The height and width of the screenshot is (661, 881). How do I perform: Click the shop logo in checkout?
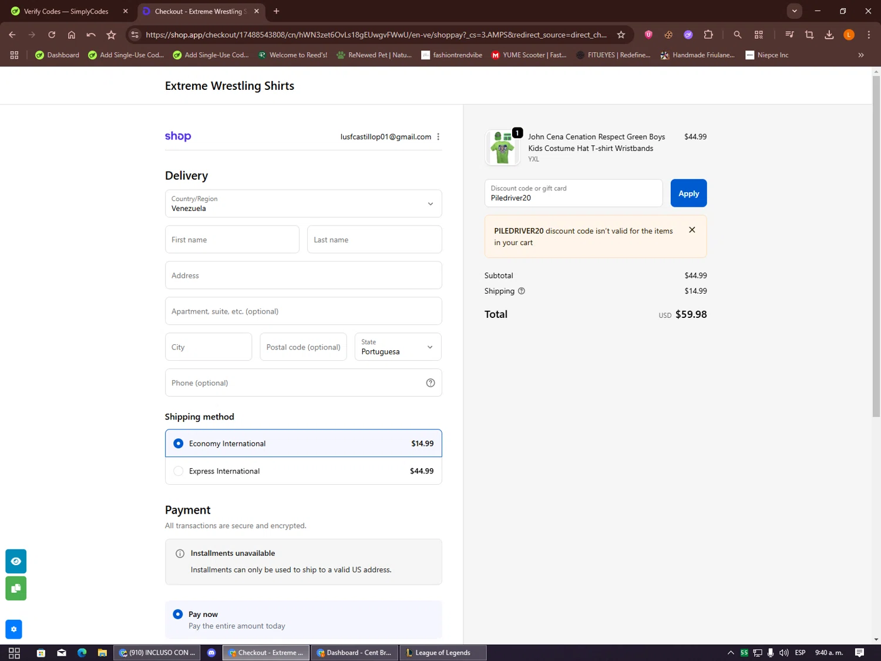point(178,136)
